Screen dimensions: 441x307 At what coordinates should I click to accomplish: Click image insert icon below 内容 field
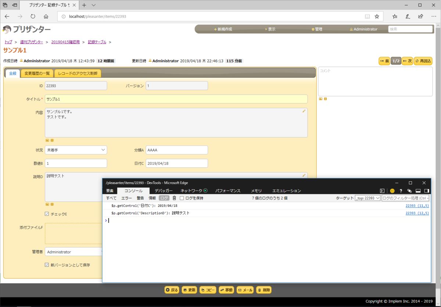[47, 140]
